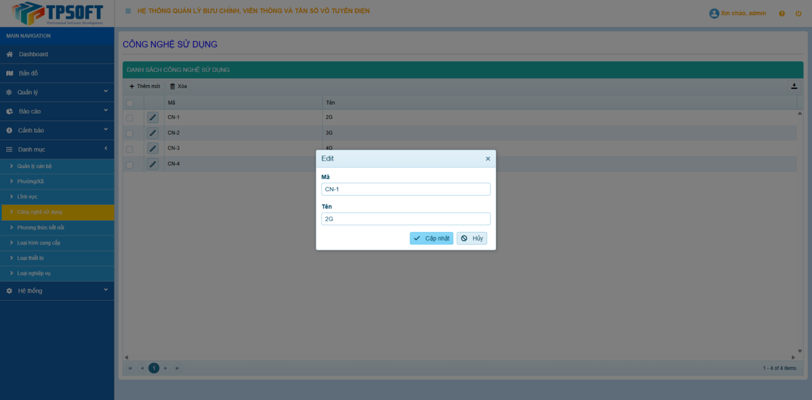Click the Tên input field
812x400 pixels.
point(405,219)
